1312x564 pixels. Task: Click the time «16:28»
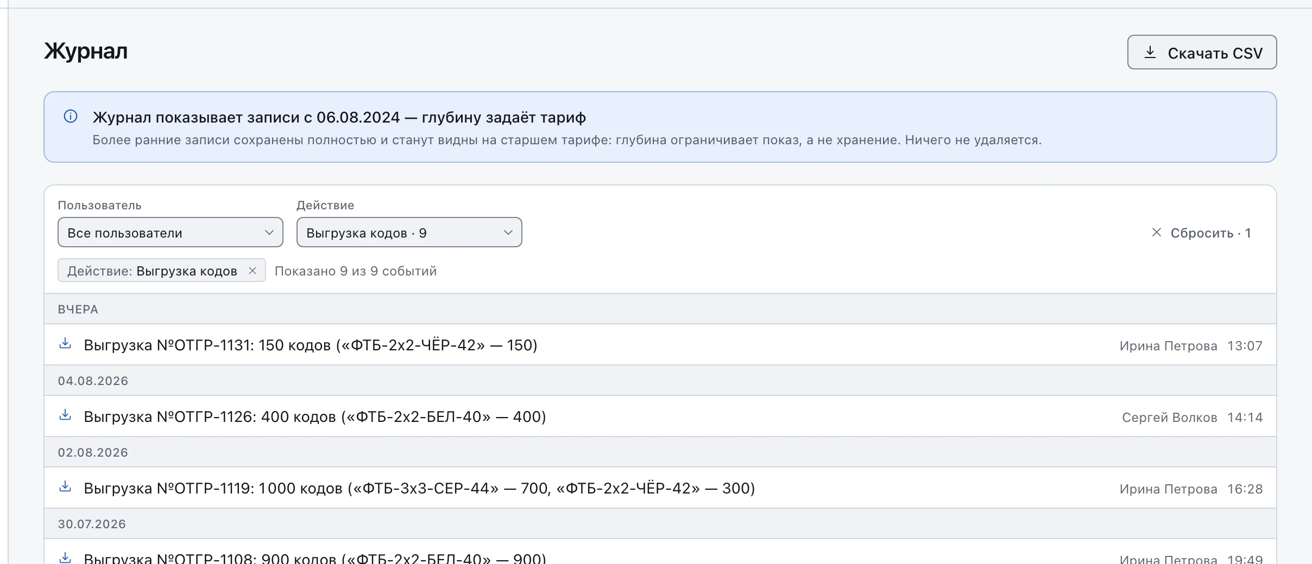click(1245, 489)
